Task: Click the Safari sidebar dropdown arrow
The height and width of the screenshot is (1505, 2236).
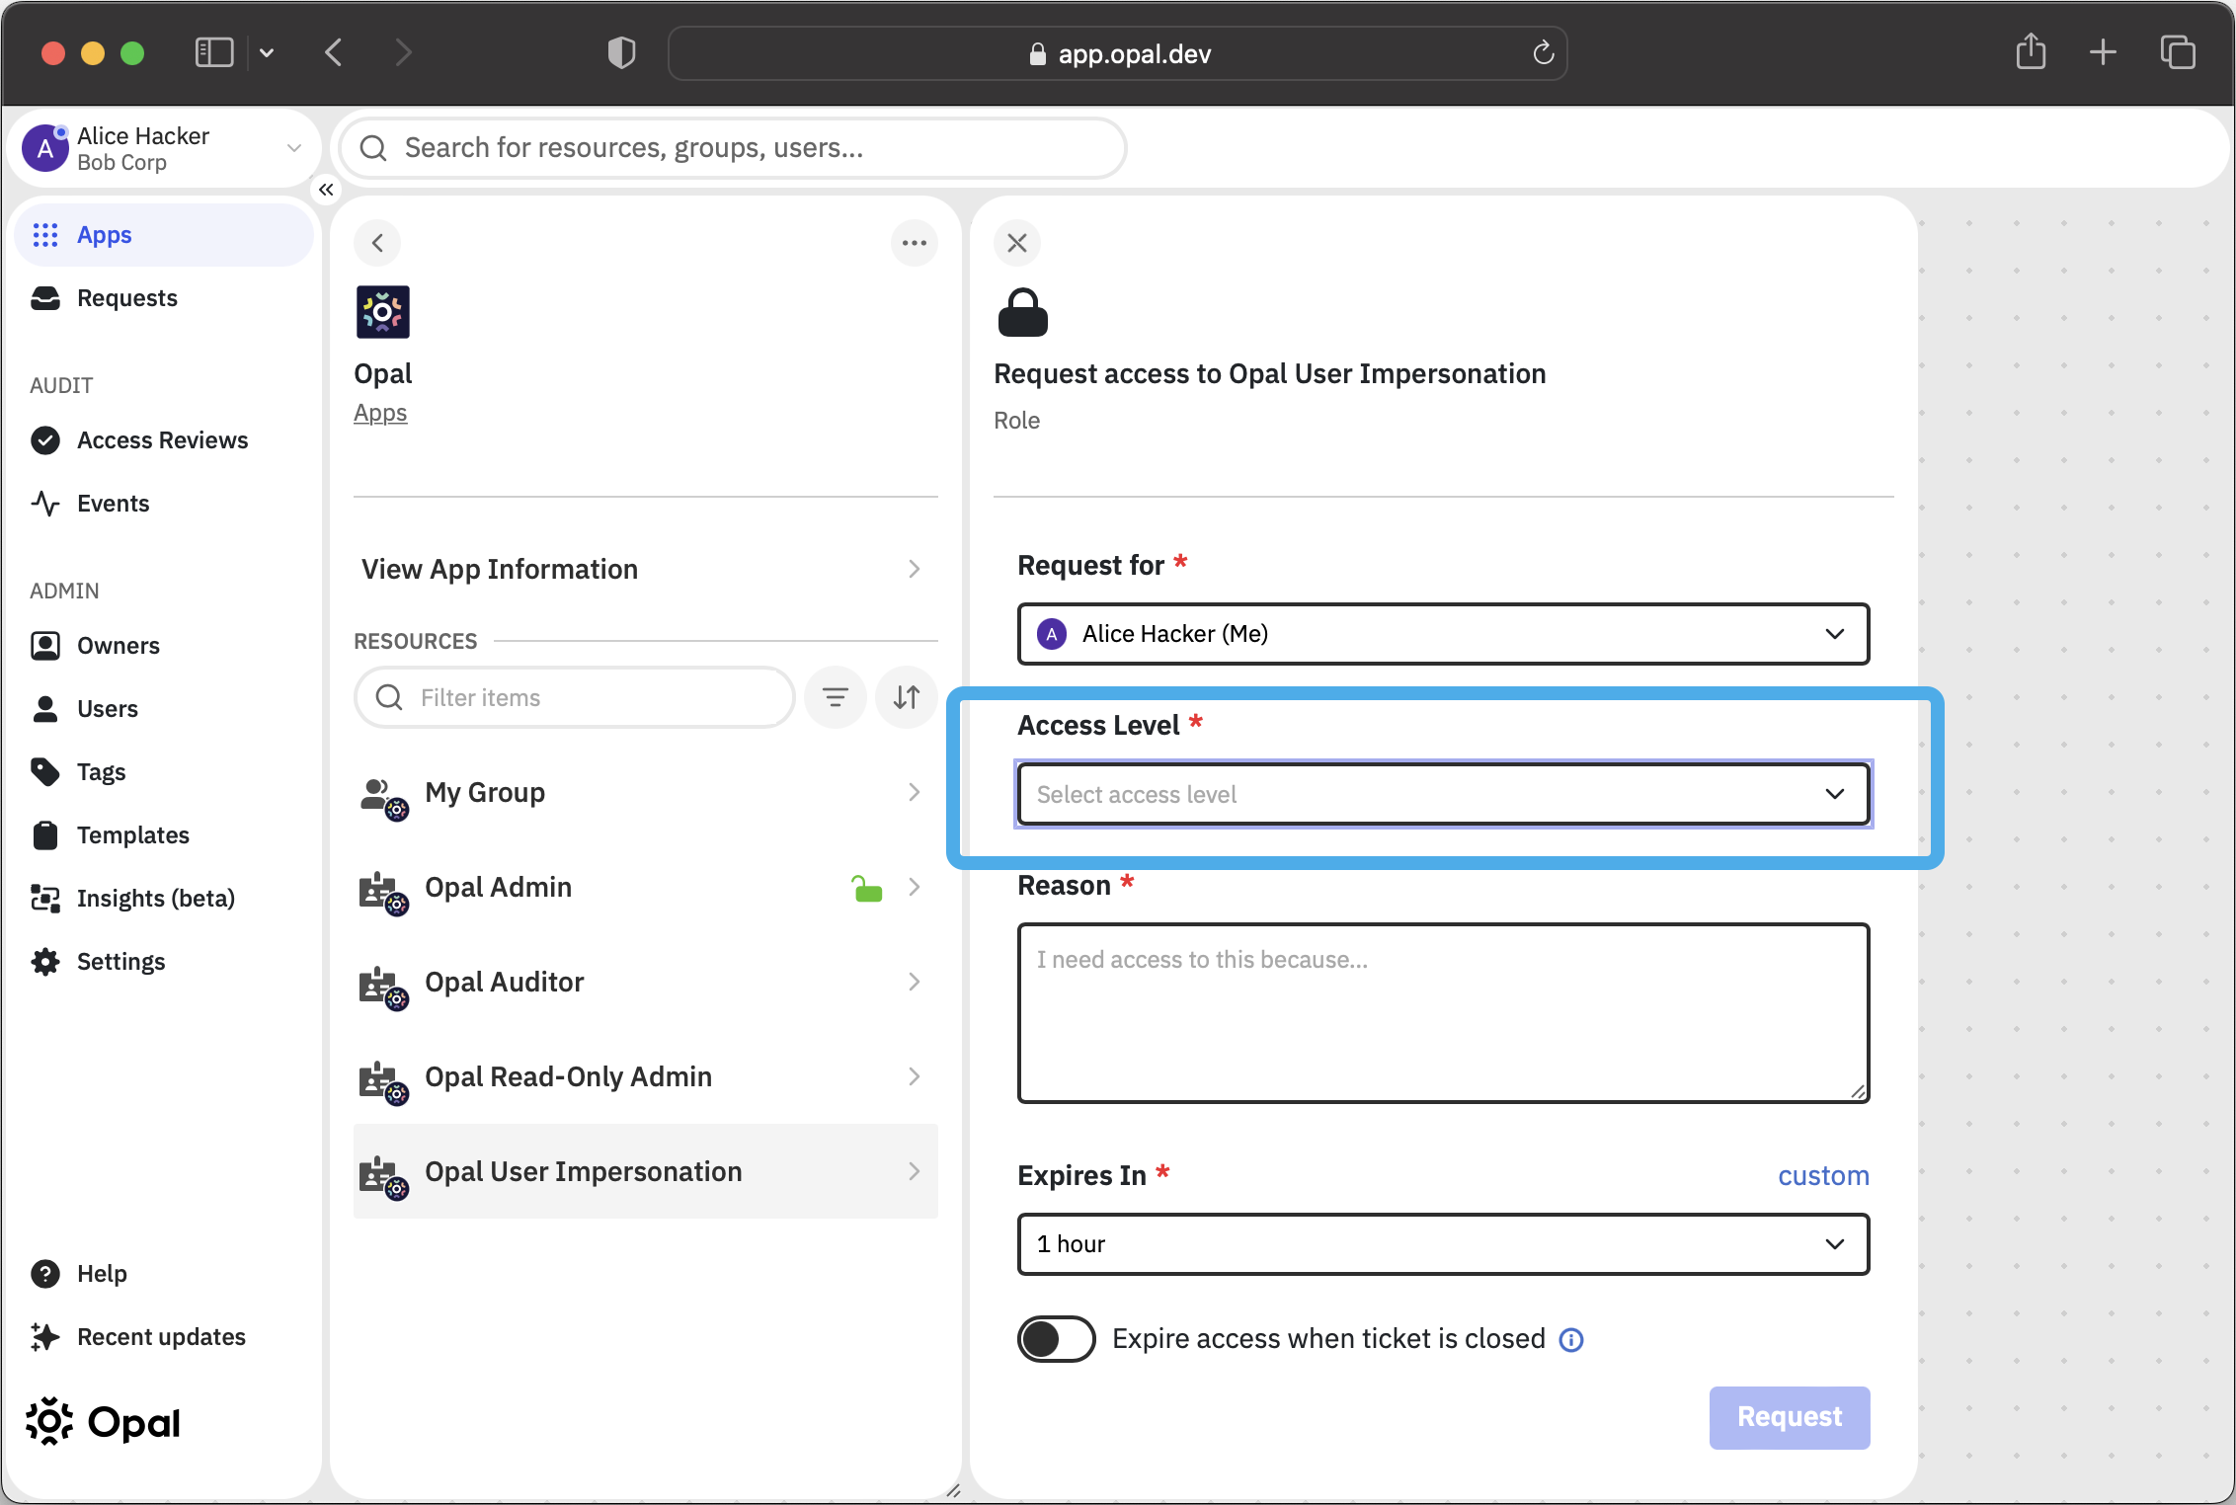Action: (x=267, y=53)
